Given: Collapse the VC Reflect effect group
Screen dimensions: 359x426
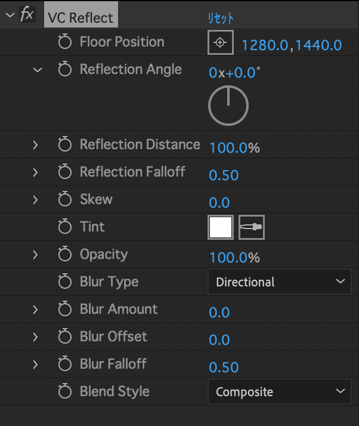Looking at the screenshot, I should [10, 15].
